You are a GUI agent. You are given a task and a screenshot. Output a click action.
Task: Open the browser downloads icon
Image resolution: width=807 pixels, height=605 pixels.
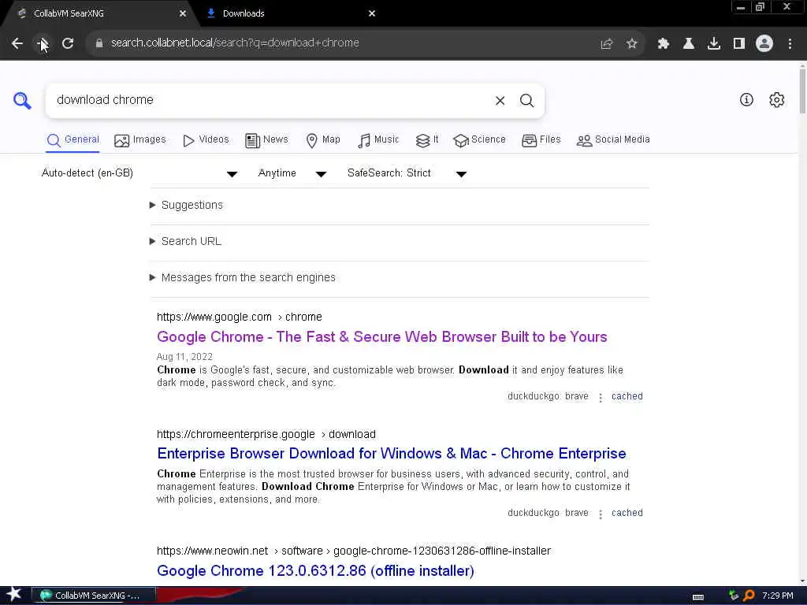click(714, 44)
